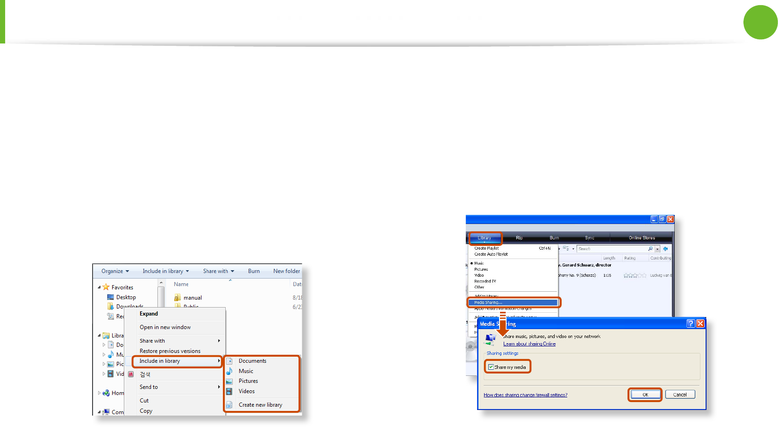778x431 pixels.
Task: Open How does sharing change firewall settings link
Action: 525,395
